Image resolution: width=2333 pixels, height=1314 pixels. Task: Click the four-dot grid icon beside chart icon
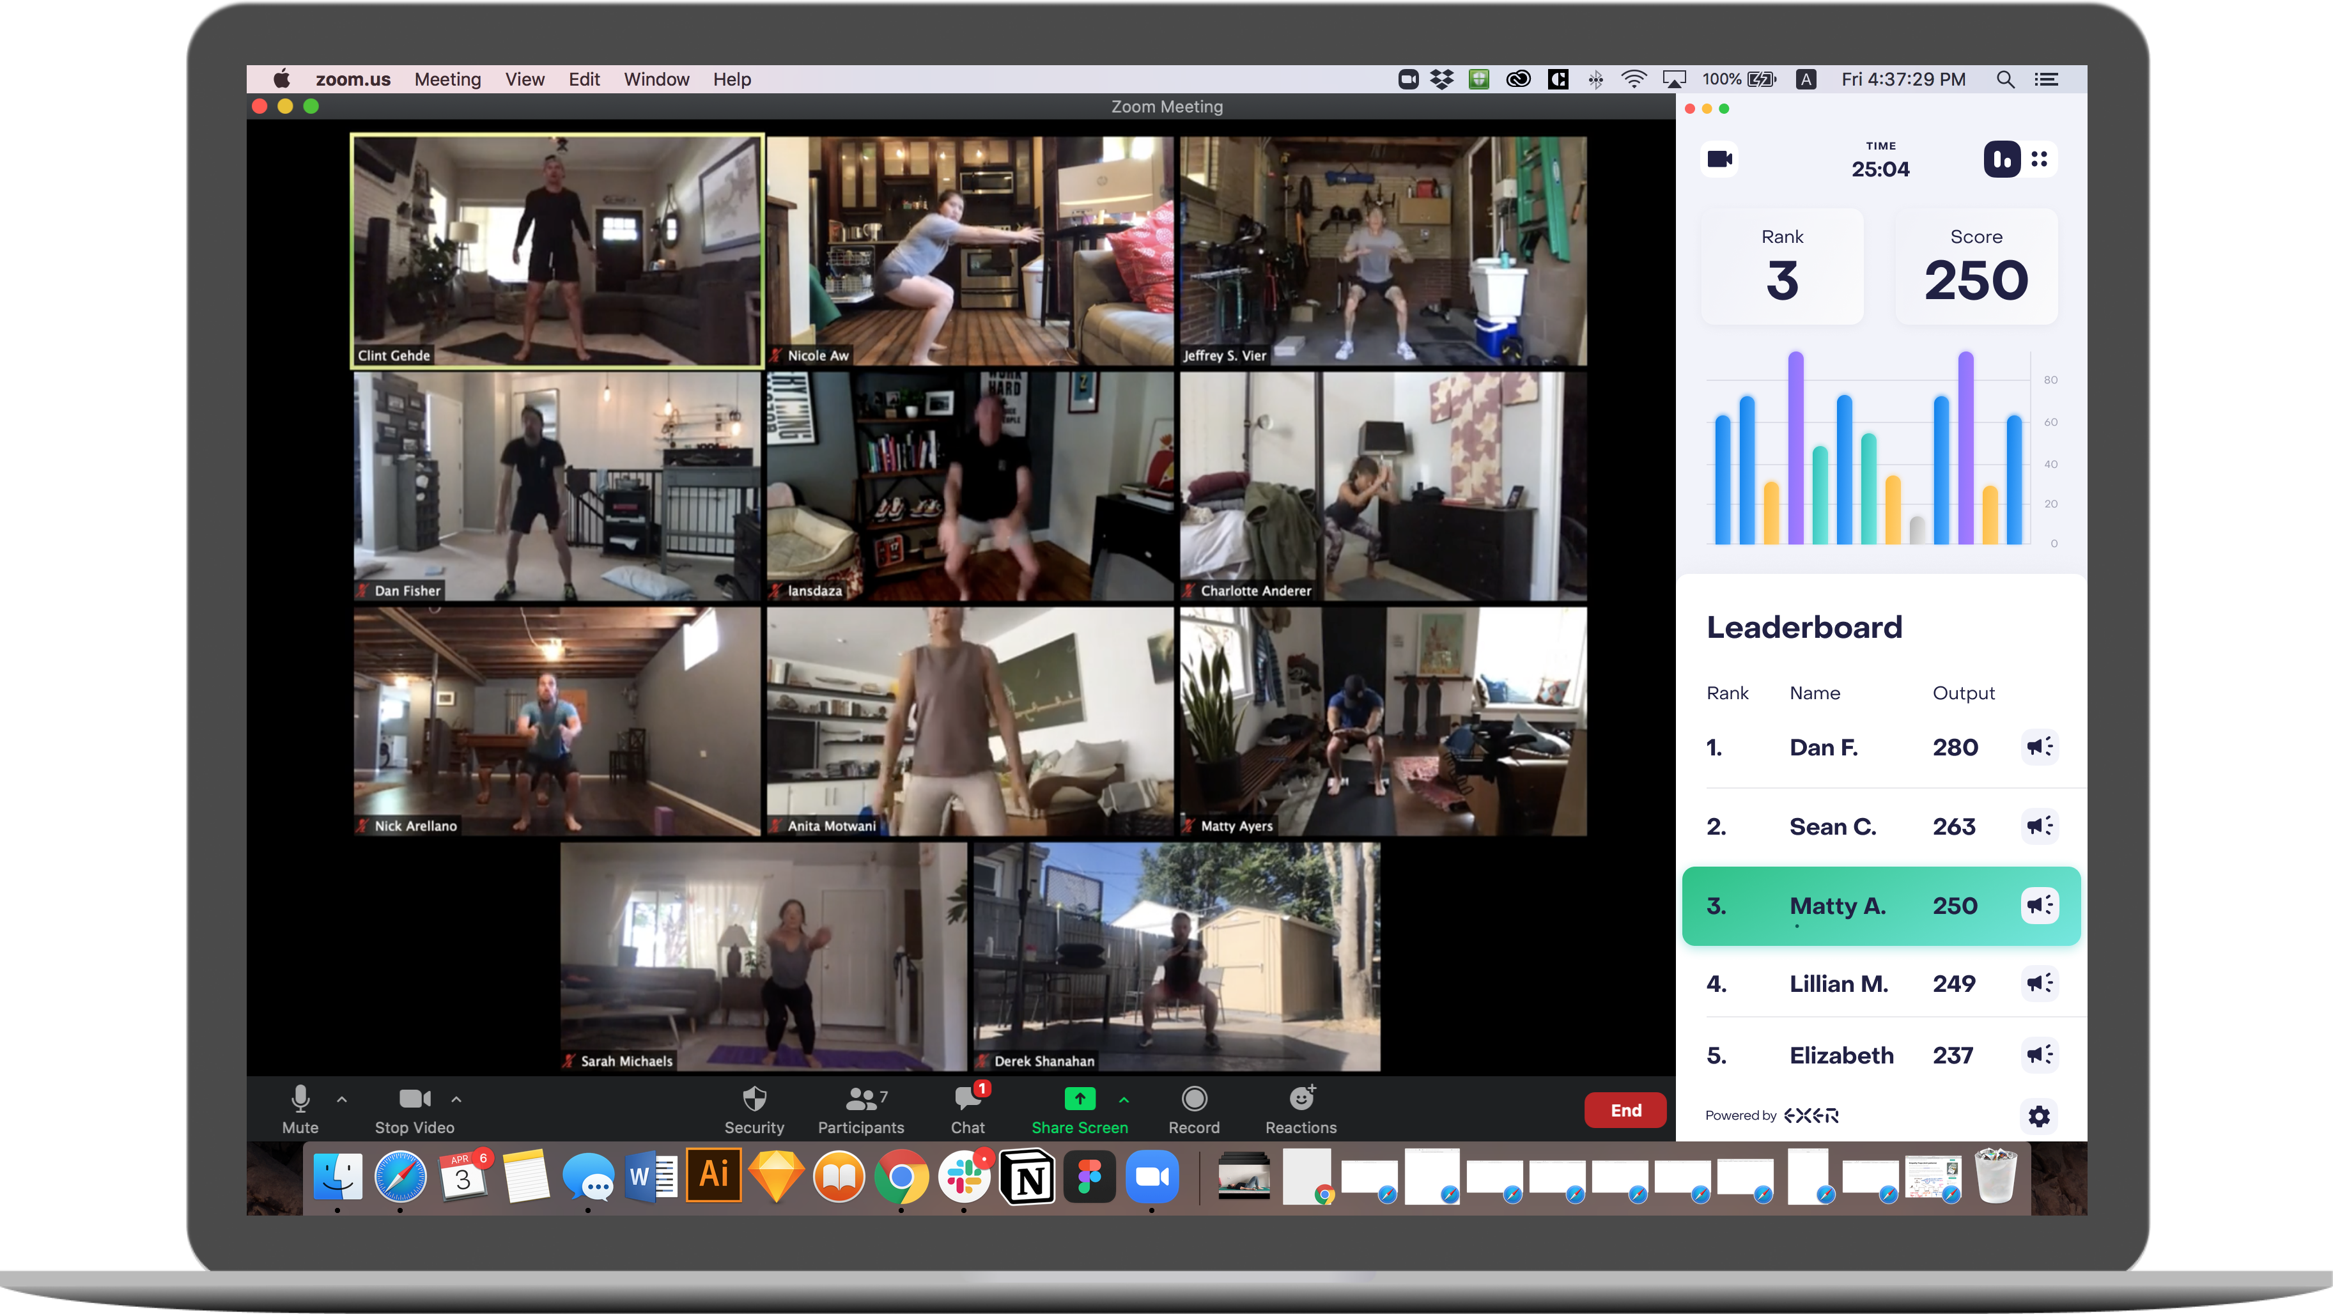[2038, 159]
